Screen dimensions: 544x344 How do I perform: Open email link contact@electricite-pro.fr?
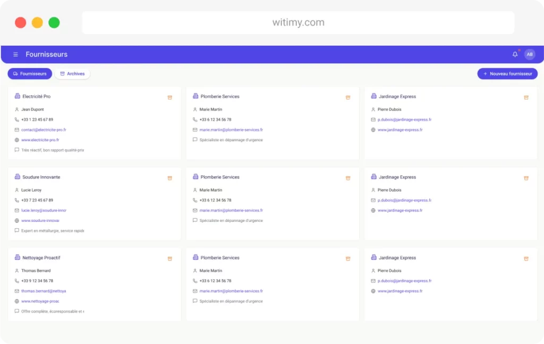point(44,130)
